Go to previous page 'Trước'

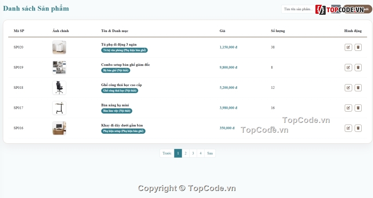[x=167, y=153]
